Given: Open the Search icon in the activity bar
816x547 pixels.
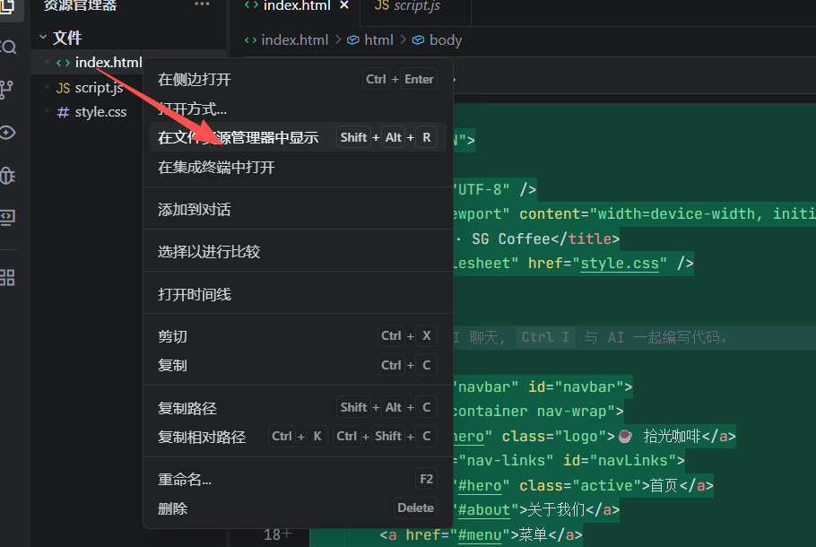Looking at the screenshot, I should point(8,48).
